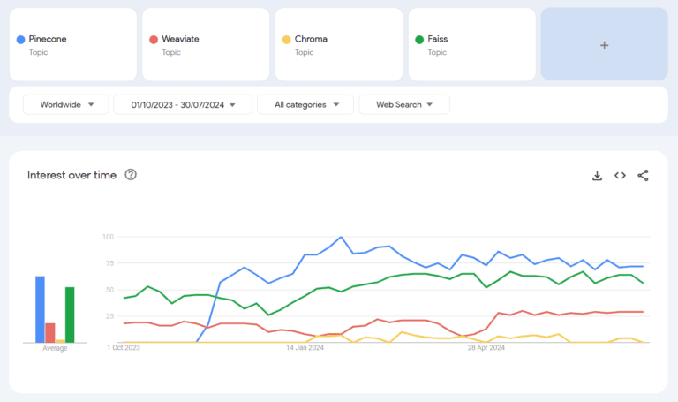678x402 pixels.
Task: Click the blue Pinecone legend dot
Action: coord(20,40)
